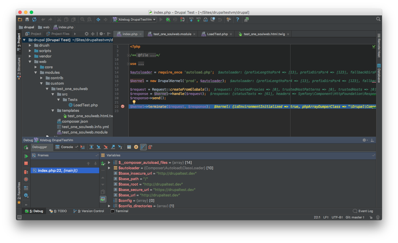Disable inline variable values with the crossed-out toggle

click(143, 147)
